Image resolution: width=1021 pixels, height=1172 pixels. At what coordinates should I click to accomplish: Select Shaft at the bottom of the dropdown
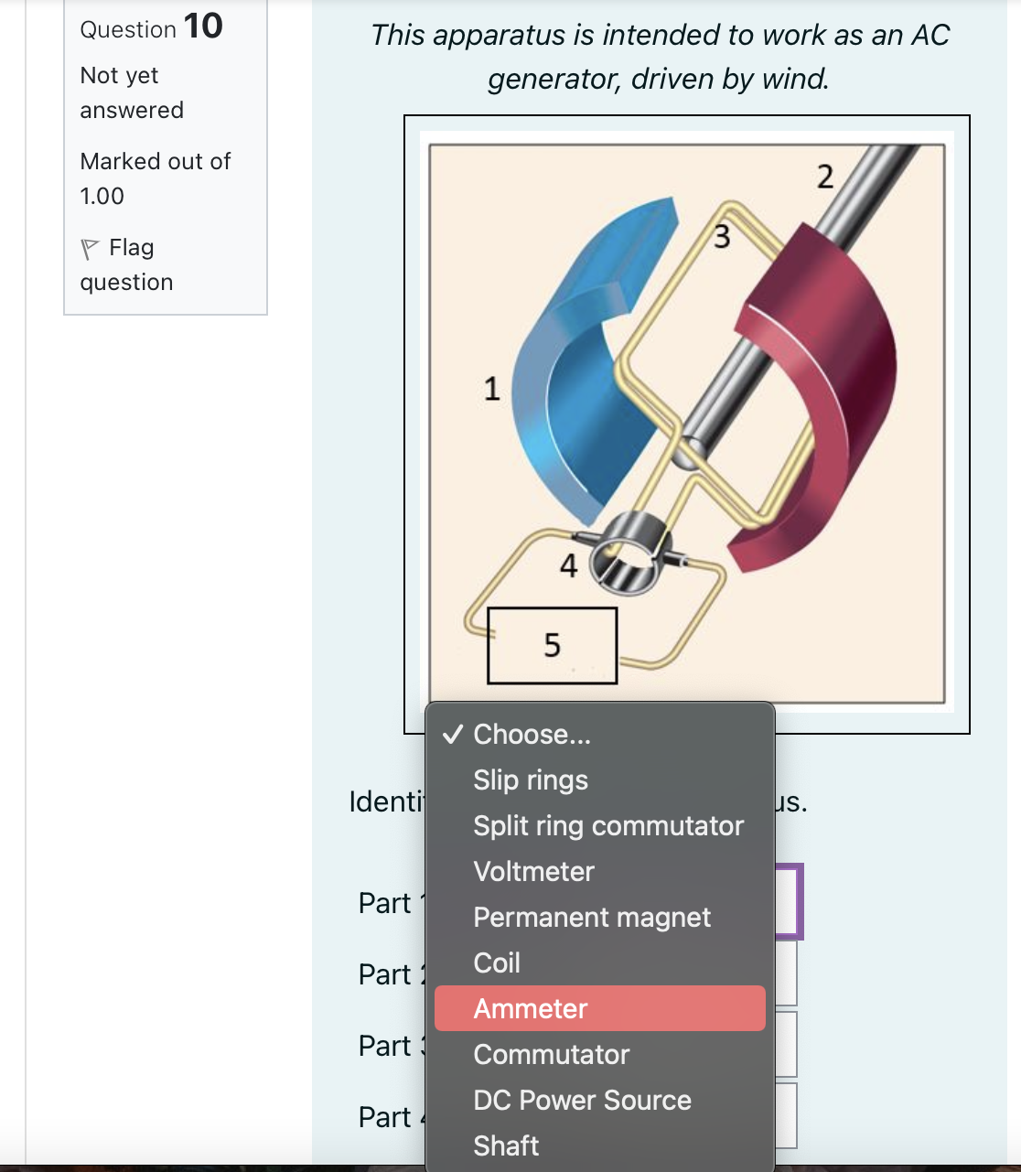pos(506,1145)
